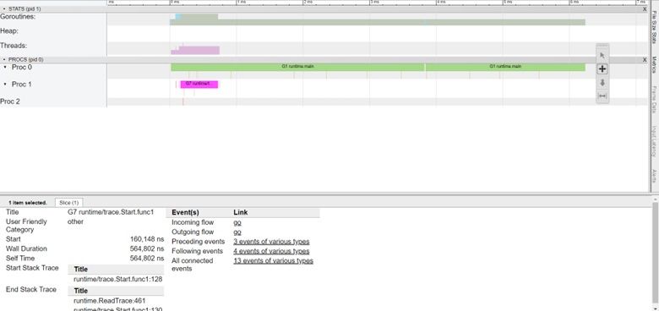Select the pointer selection tool

[x=602, y=55]
